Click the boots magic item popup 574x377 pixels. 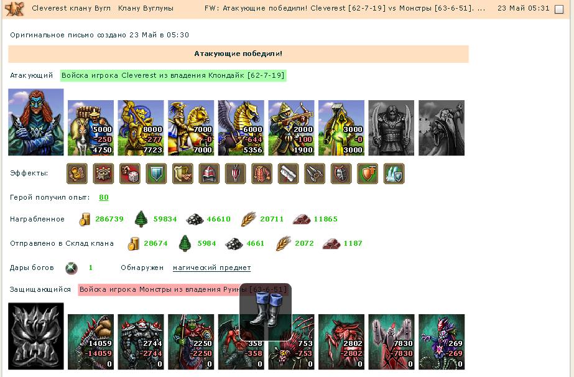coord(266,311)
